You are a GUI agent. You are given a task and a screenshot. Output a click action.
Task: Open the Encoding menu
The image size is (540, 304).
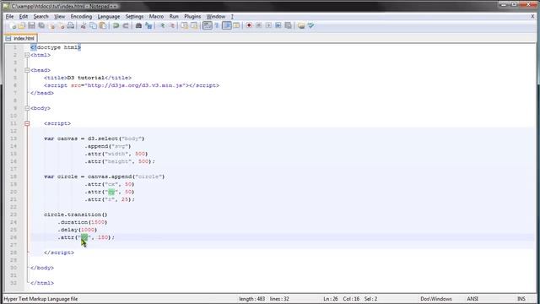click(81, 17)
